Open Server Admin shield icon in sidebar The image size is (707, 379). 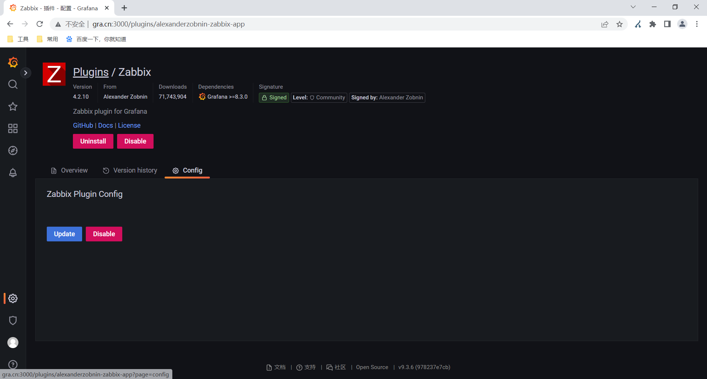13,320
